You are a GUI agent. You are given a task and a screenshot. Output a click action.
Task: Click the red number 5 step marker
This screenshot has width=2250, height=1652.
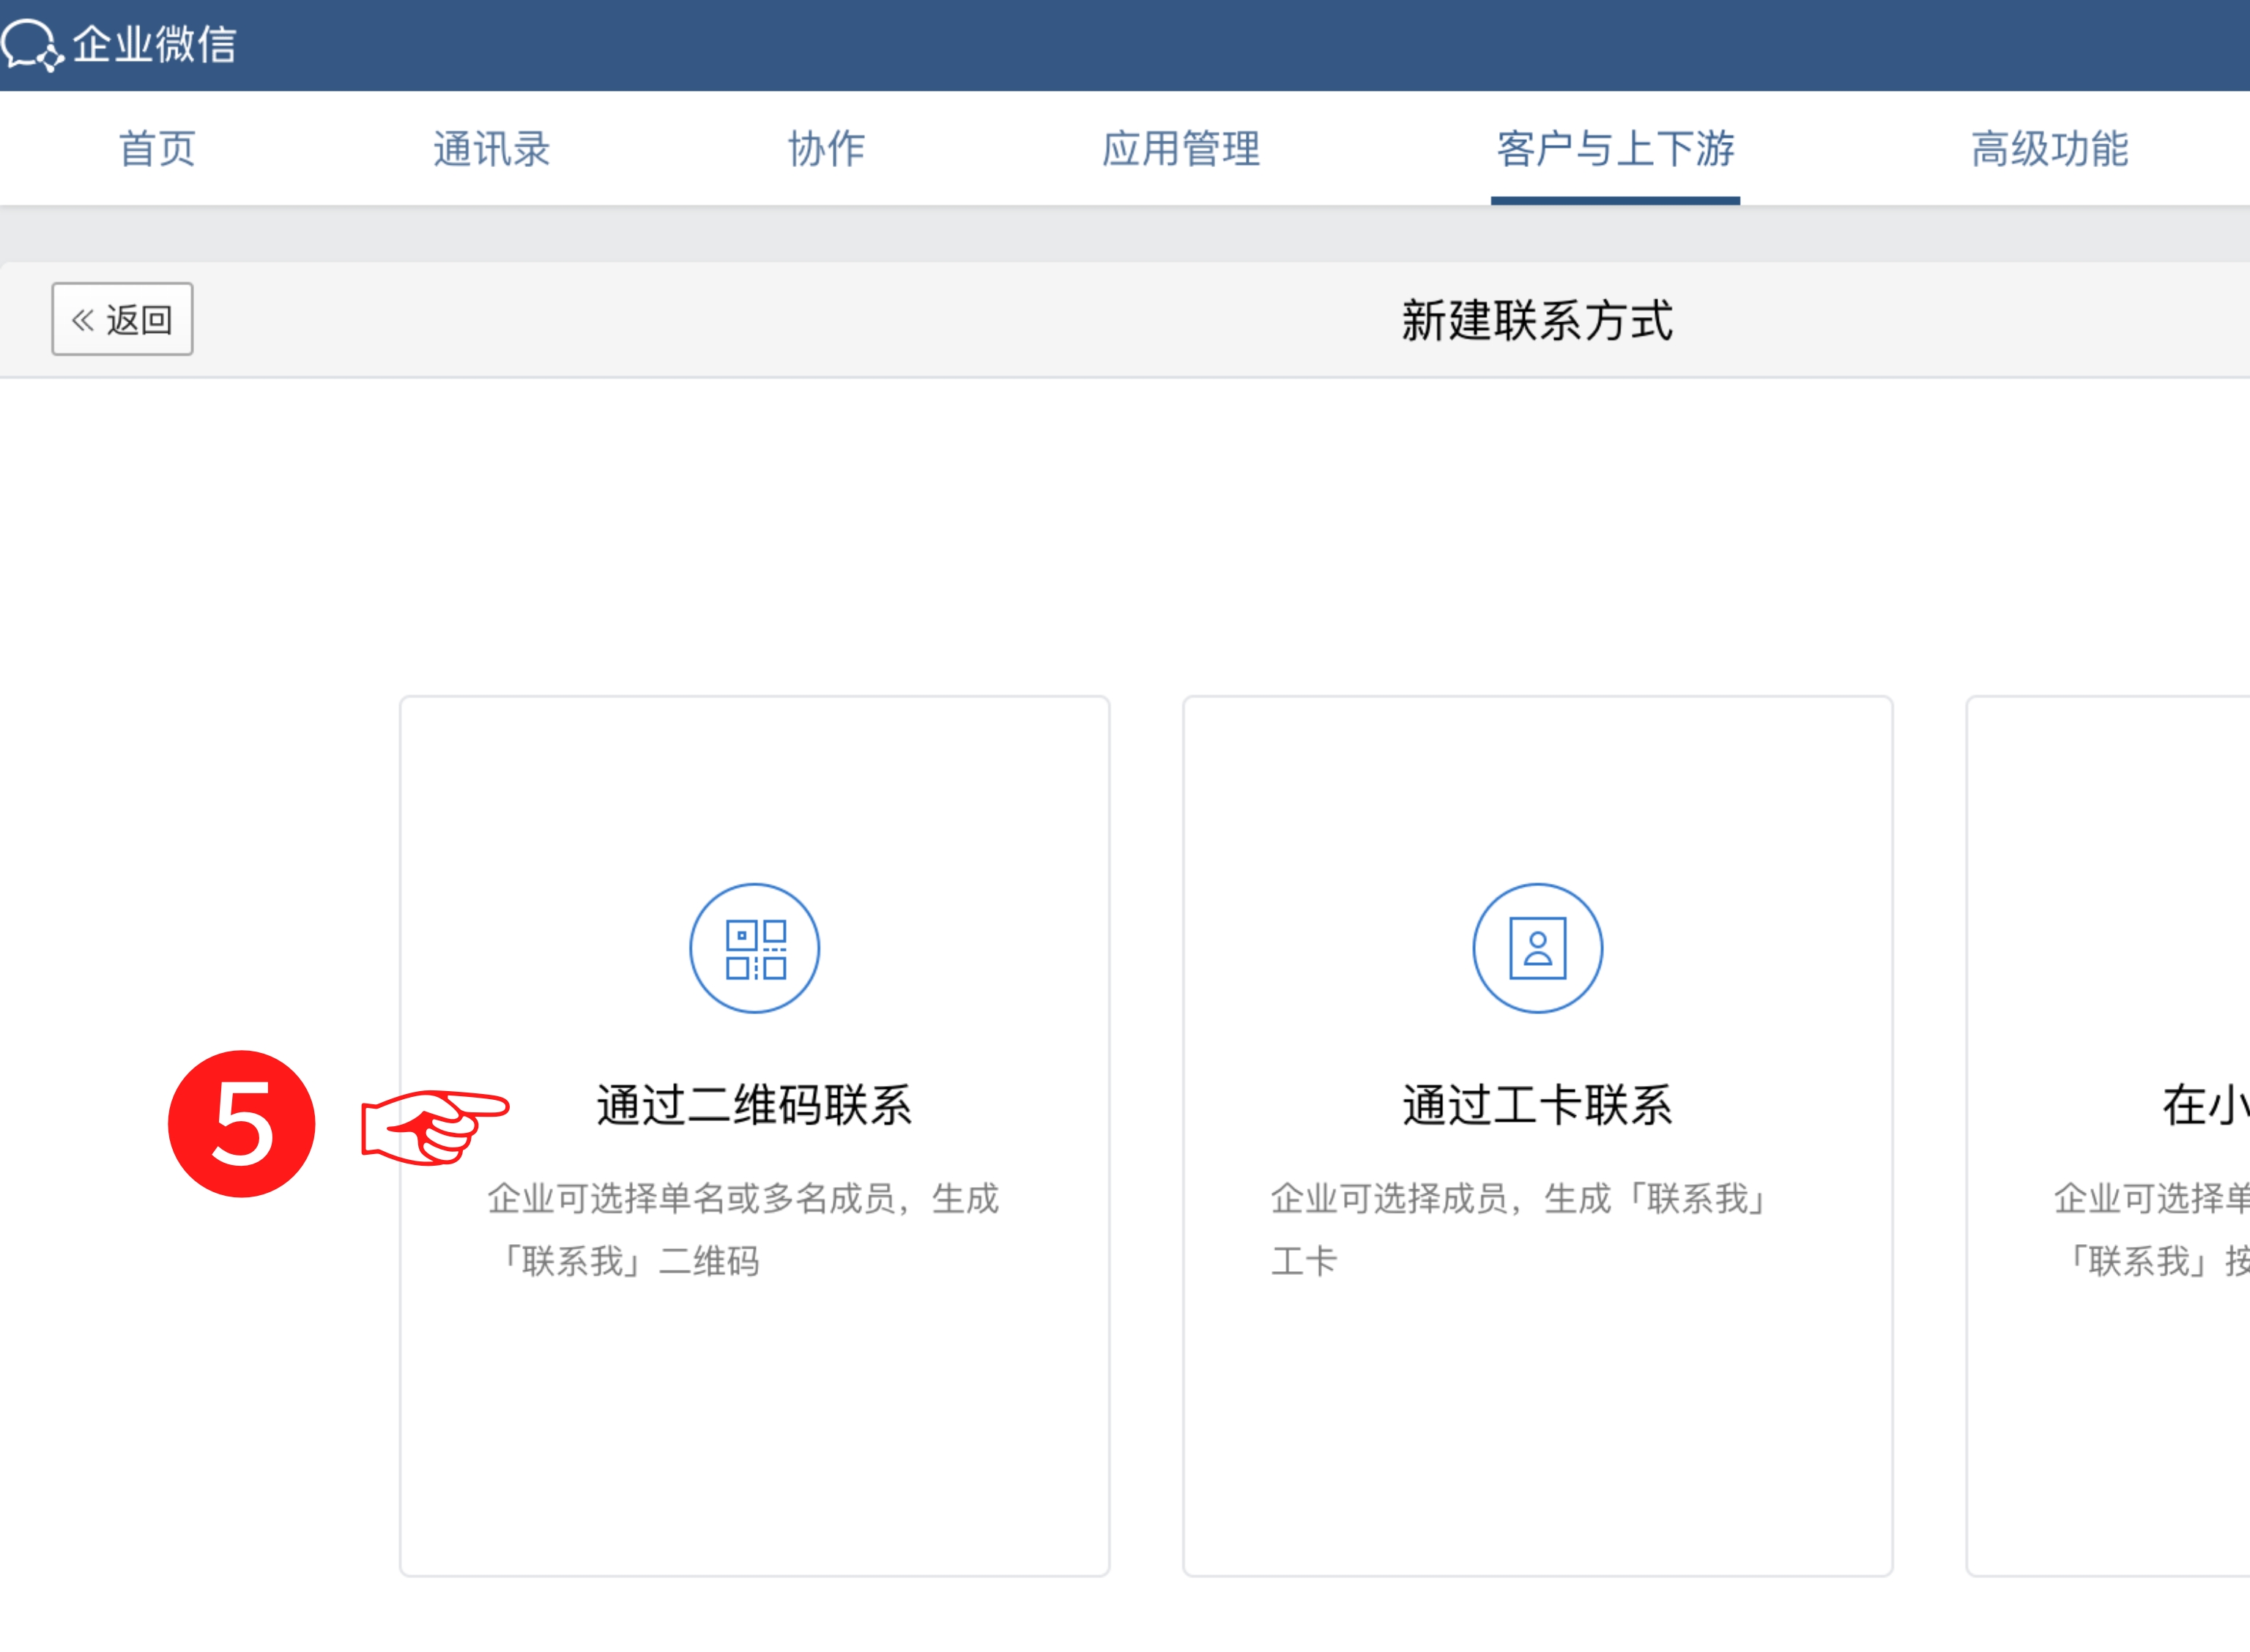tap(242, 1124)
